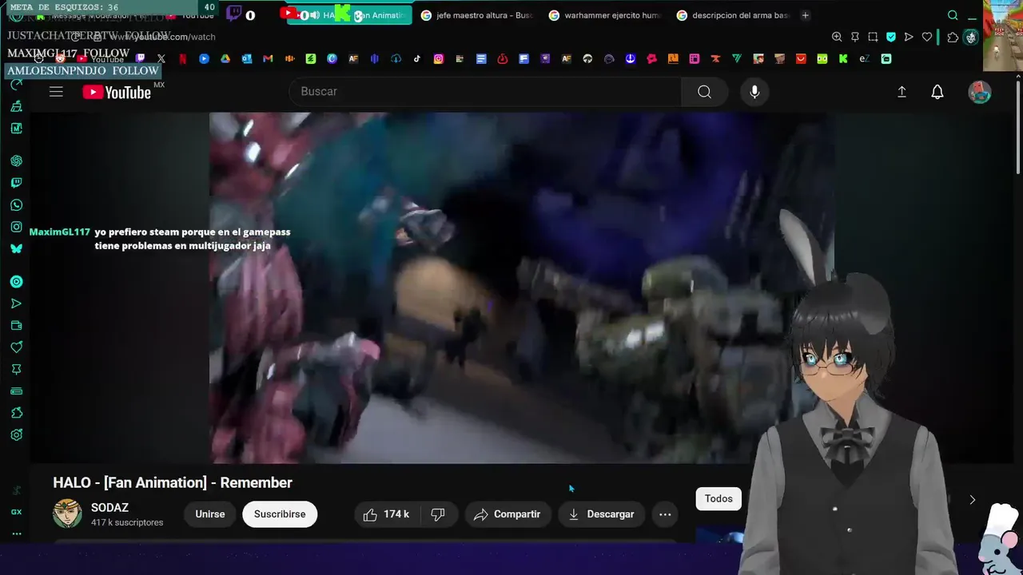Open the TikTok bookmark
This screenshot has height=575, width=1023.
point(417,59)
